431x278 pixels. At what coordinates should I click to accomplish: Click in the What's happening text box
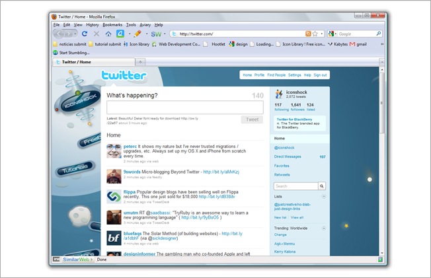[185, 107]
